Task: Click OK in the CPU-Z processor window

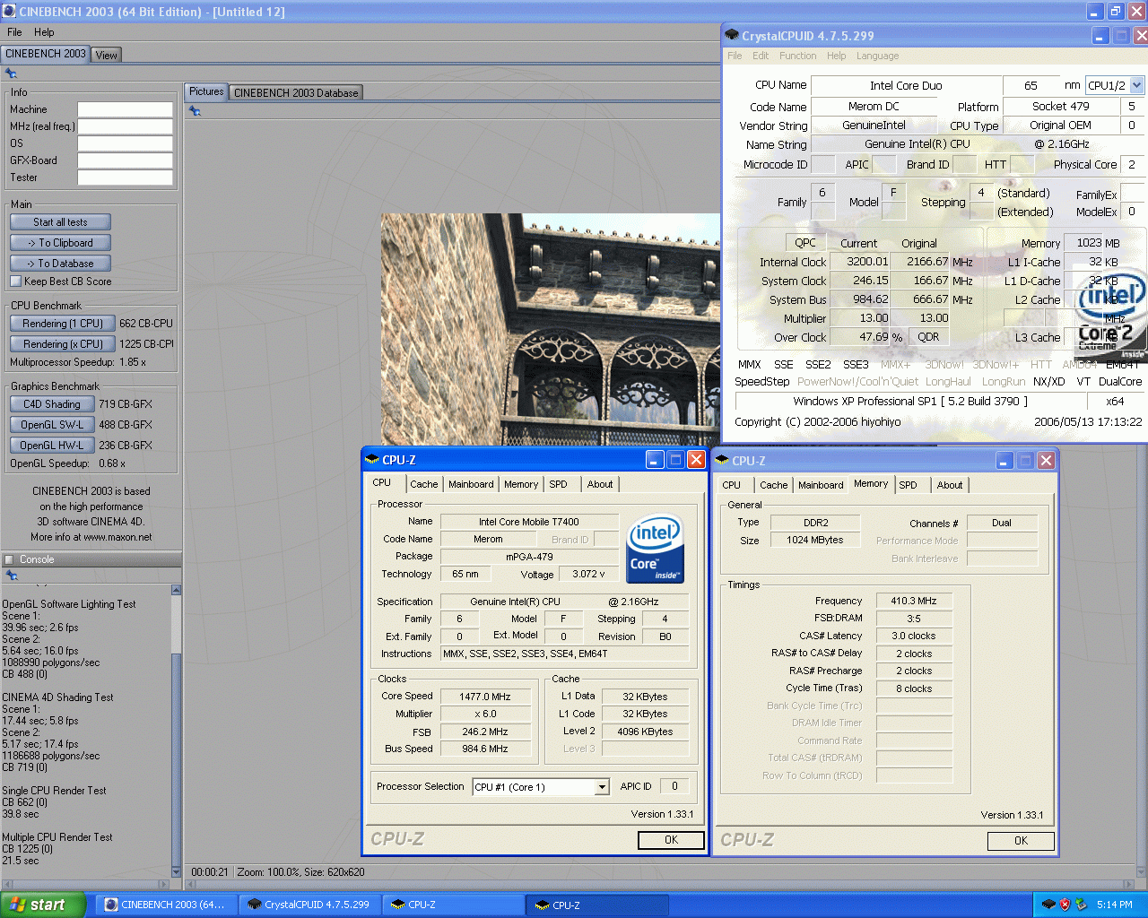Action: (671, 840)
